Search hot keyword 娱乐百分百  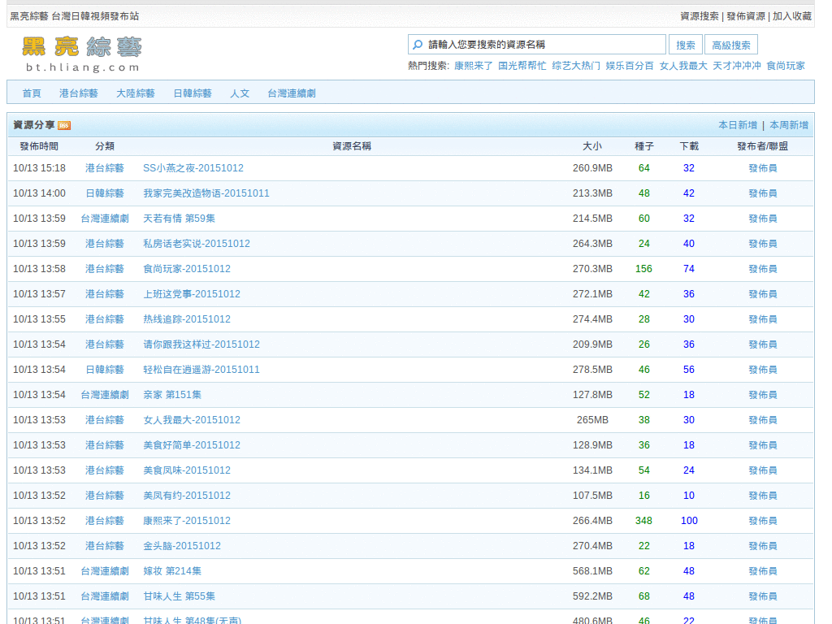[x=630, y=66]
